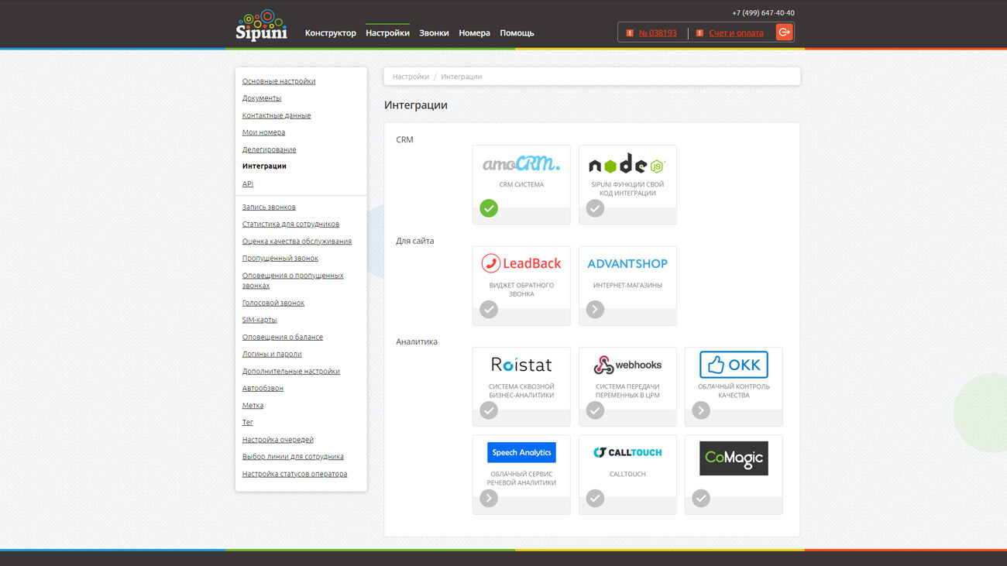Toggle the gray checkmark under Node.js
Viewport: 1007px width, 566px height.
tap(595, 208)
